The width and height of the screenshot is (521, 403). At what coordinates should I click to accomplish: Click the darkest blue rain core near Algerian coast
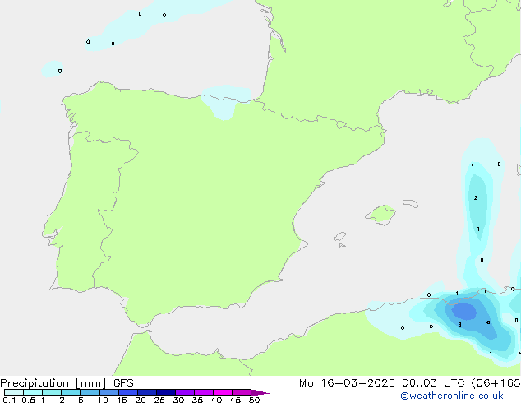click(464, 312)
